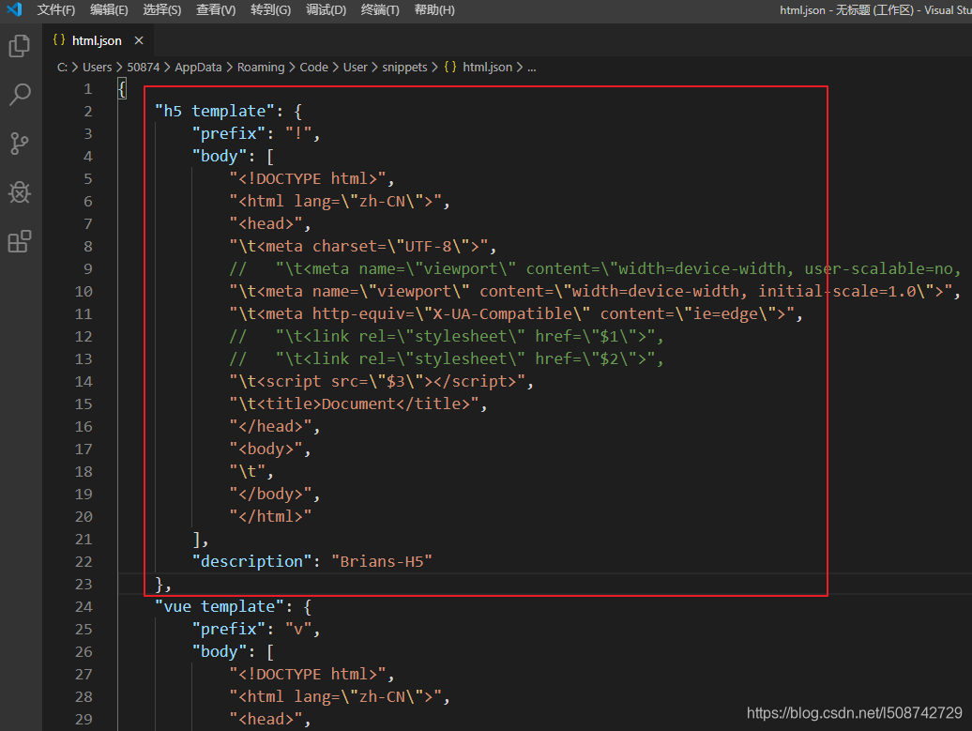Open the Extensions view
Image resolution: width=972 pixels, height=731 pixels.
(19, 242)
